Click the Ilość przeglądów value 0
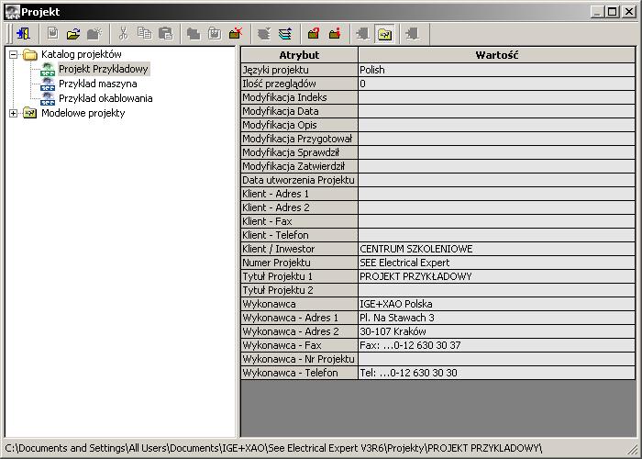 497,84
